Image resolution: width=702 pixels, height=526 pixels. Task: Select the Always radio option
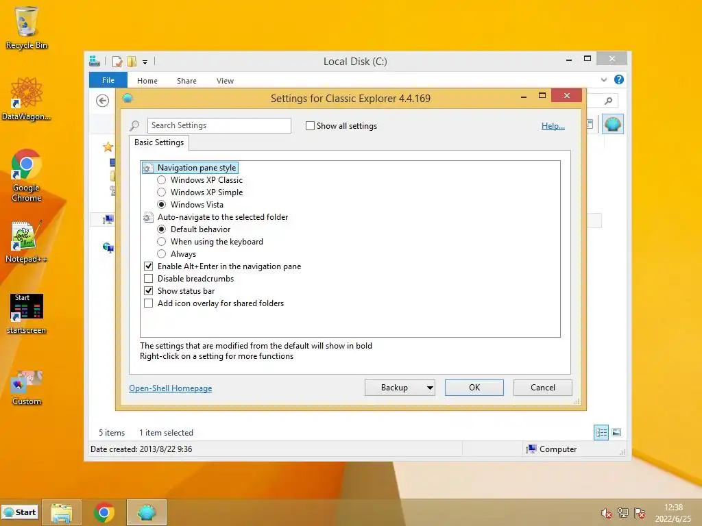161,254
